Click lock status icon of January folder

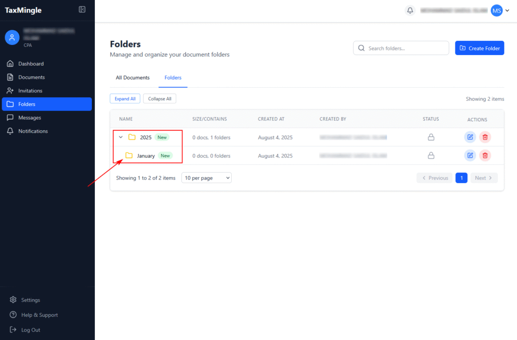pos(431,156)
